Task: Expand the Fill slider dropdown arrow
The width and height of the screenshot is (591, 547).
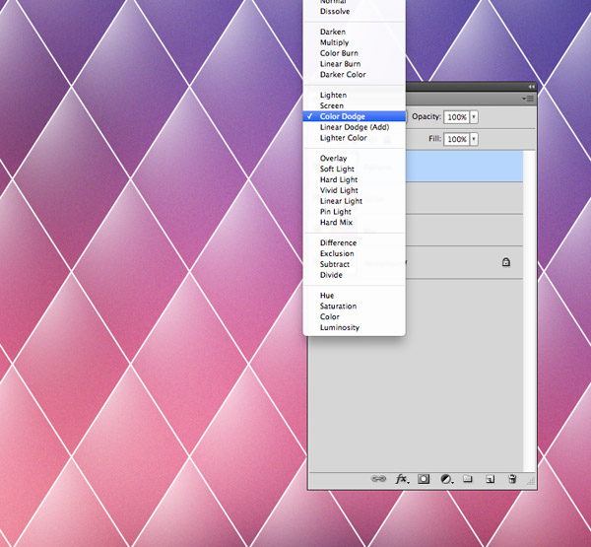Action: [474, 140]
